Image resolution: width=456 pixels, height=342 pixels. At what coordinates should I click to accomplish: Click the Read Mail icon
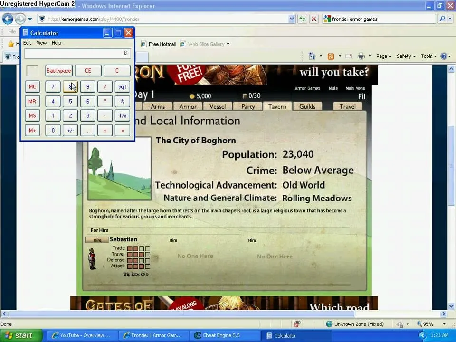point(349,56)
